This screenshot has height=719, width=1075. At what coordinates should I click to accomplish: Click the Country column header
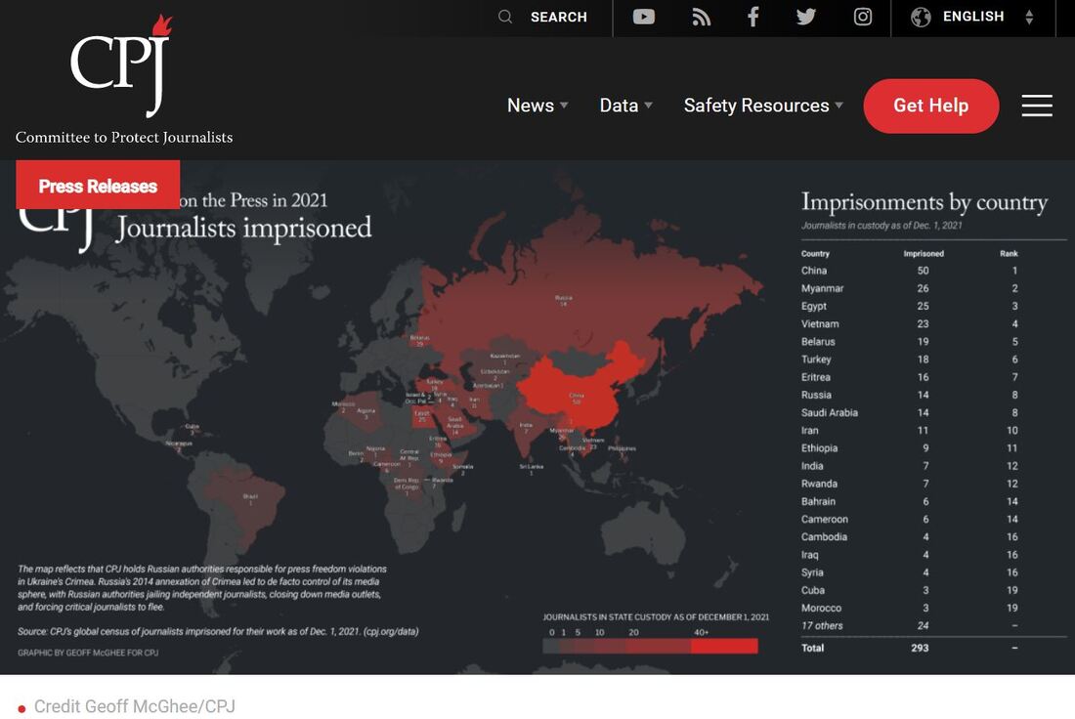click(815, 254)
